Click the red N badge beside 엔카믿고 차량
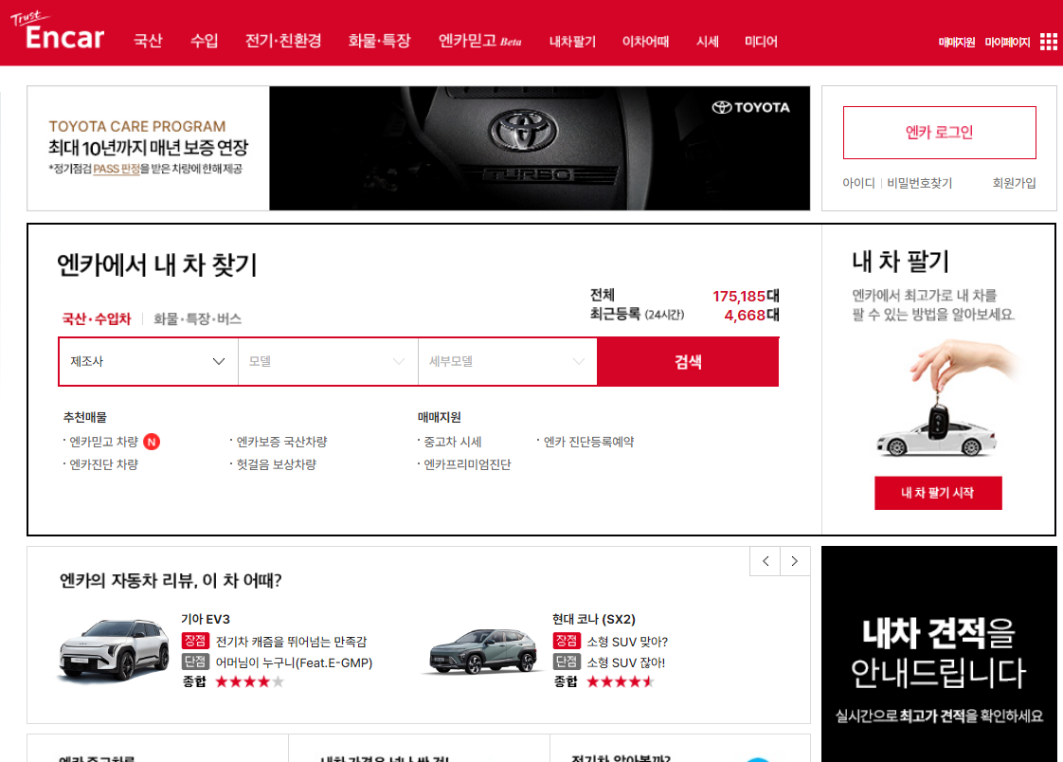1063x762 pixels. [x=152, y=442]
